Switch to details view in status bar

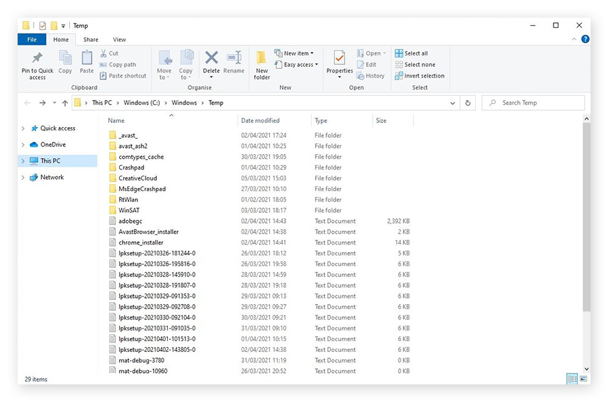(x=572, y=379)
